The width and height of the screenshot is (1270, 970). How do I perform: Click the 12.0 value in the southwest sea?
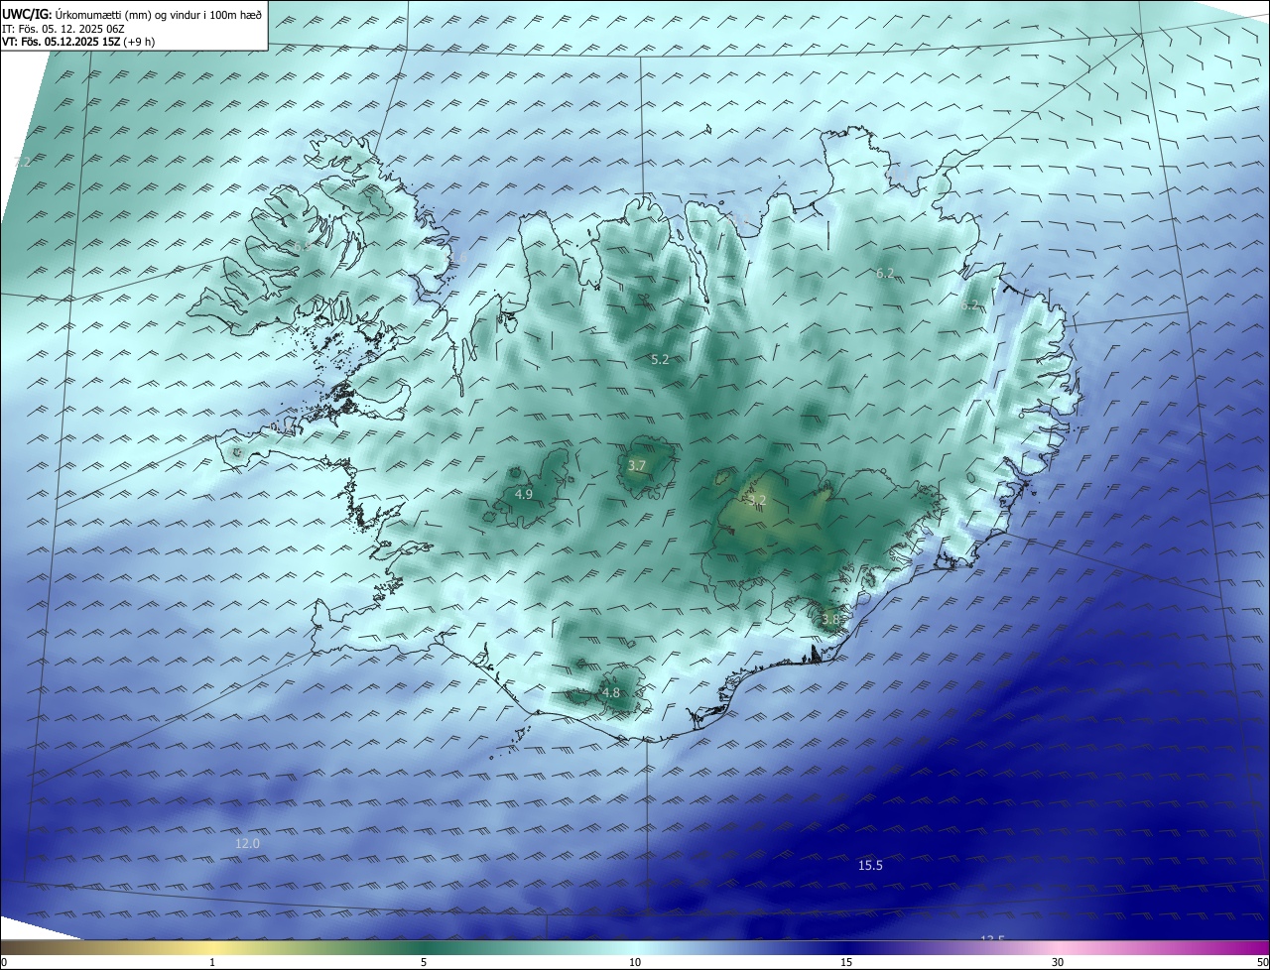click(247, 844)
